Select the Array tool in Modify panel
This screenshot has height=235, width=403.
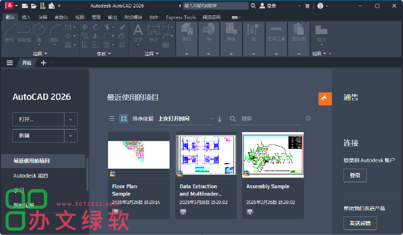pos(107,45)
